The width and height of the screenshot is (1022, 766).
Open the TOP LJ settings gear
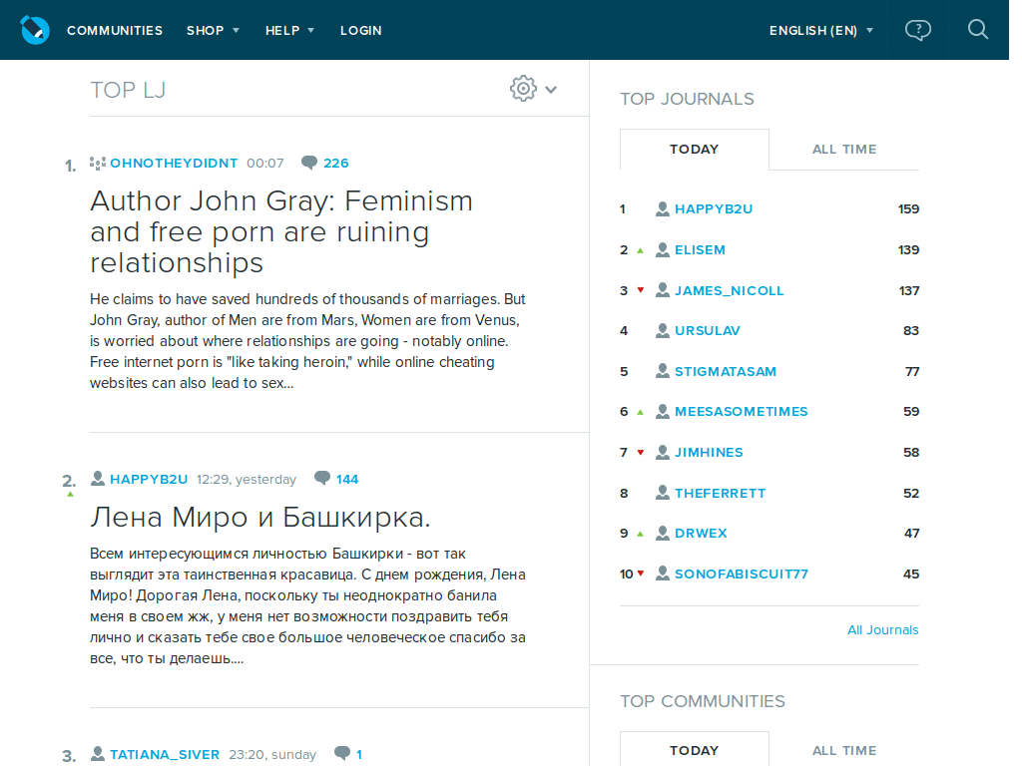[523, 89]
